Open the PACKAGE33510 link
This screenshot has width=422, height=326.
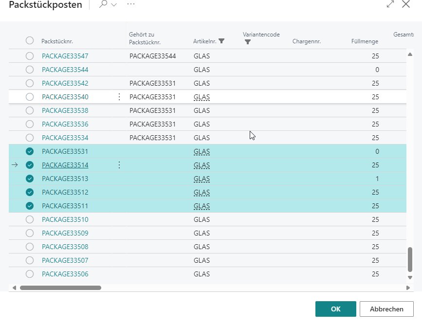click(65, 219)
